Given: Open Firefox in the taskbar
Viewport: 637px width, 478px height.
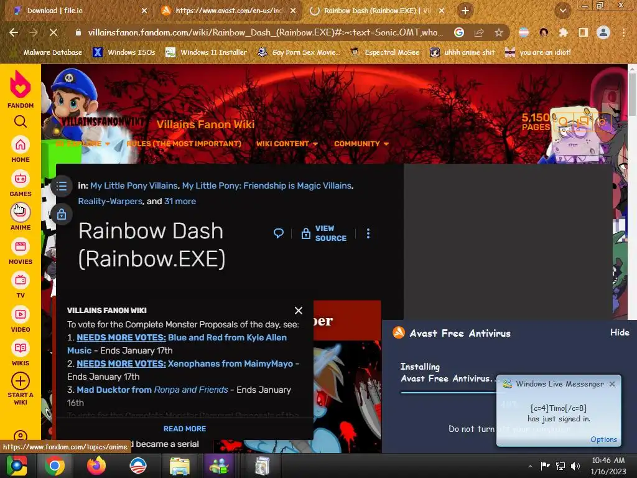Looking at the screenshot, I should point(96,466).
